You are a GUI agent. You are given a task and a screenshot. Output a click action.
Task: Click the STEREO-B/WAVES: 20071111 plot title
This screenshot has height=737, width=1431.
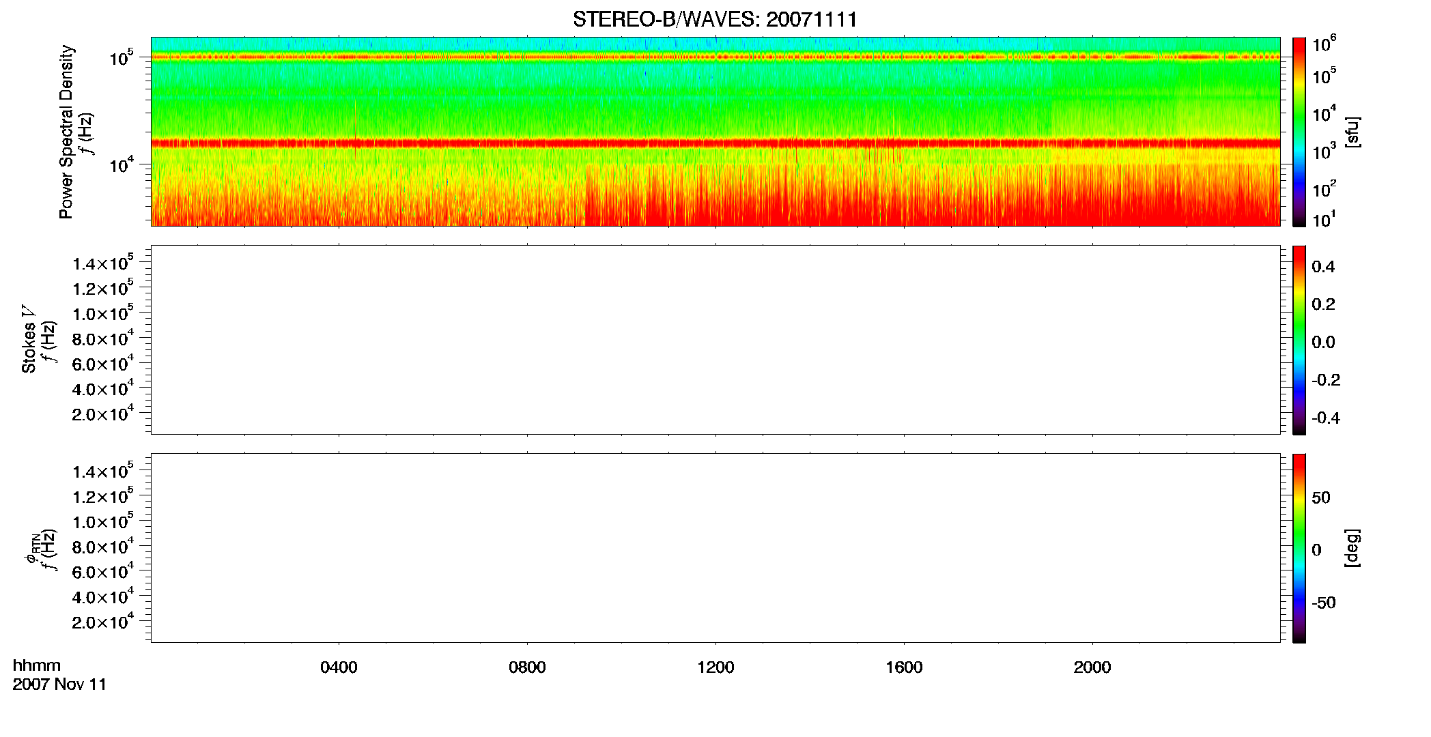pos(715,20)
